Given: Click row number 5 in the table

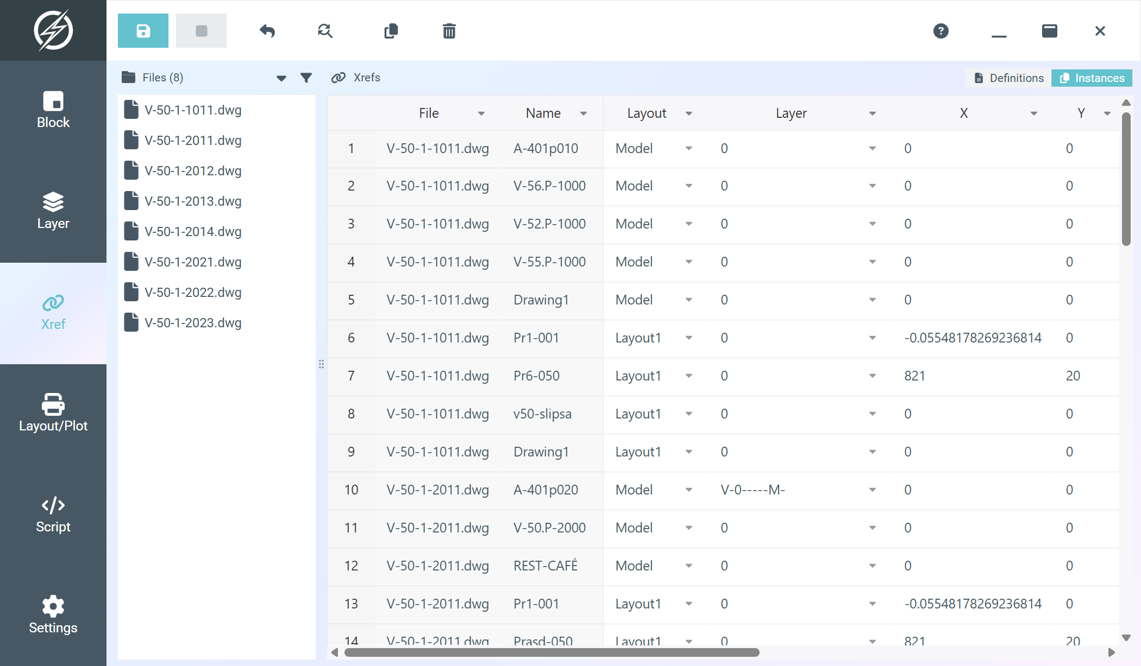Looking at the screenshot, I should pyautogui.click(x=351, y=300).
